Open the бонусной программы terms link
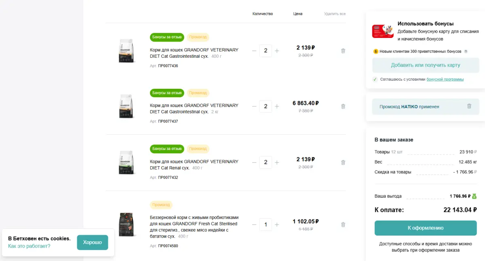The width and height of the screenshot is (485, 261). click(445, 79)
